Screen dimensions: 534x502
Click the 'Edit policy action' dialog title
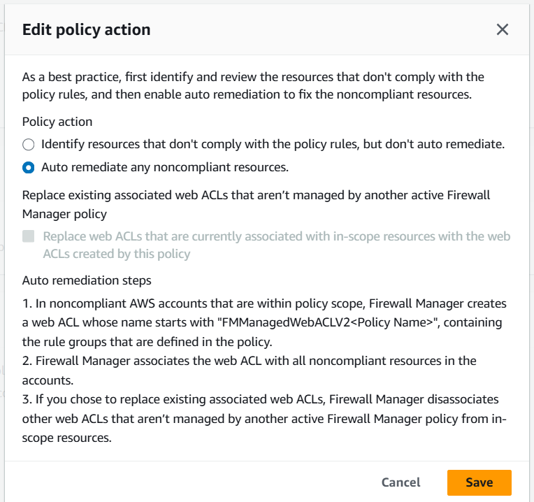87,29
